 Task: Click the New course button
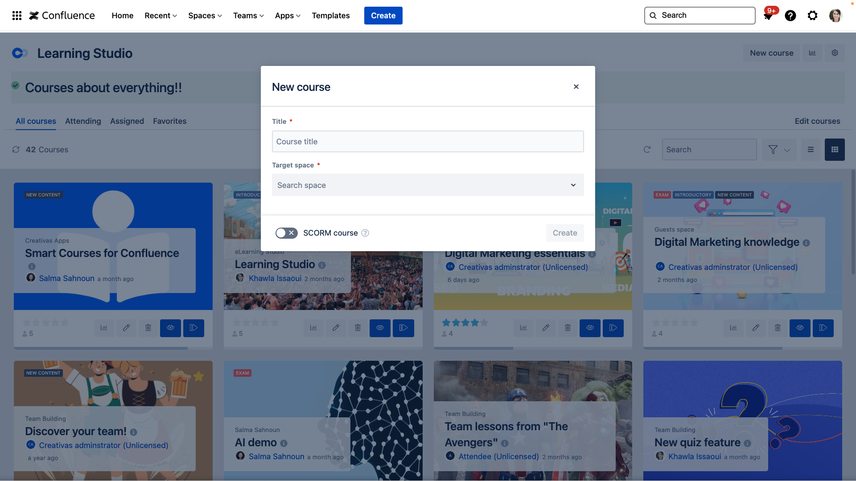click(x=771, y=53)
